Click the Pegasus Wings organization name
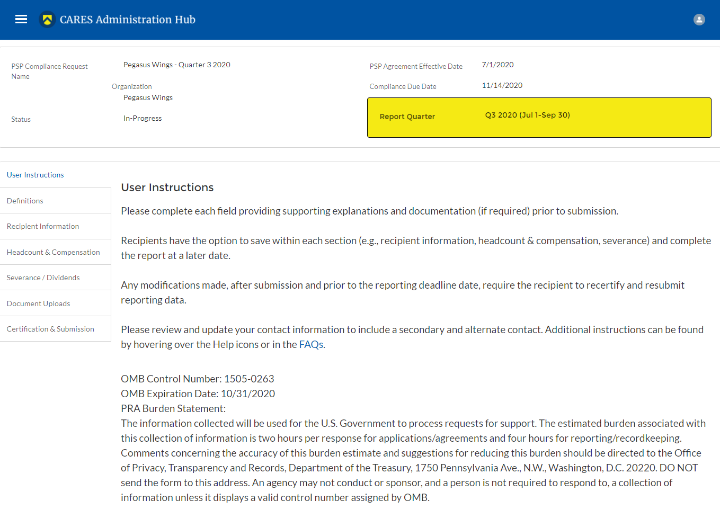 tap(148, 97)
